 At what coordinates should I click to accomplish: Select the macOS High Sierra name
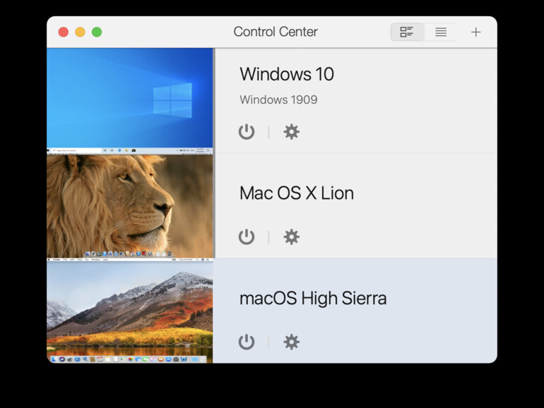pos(313,299)
